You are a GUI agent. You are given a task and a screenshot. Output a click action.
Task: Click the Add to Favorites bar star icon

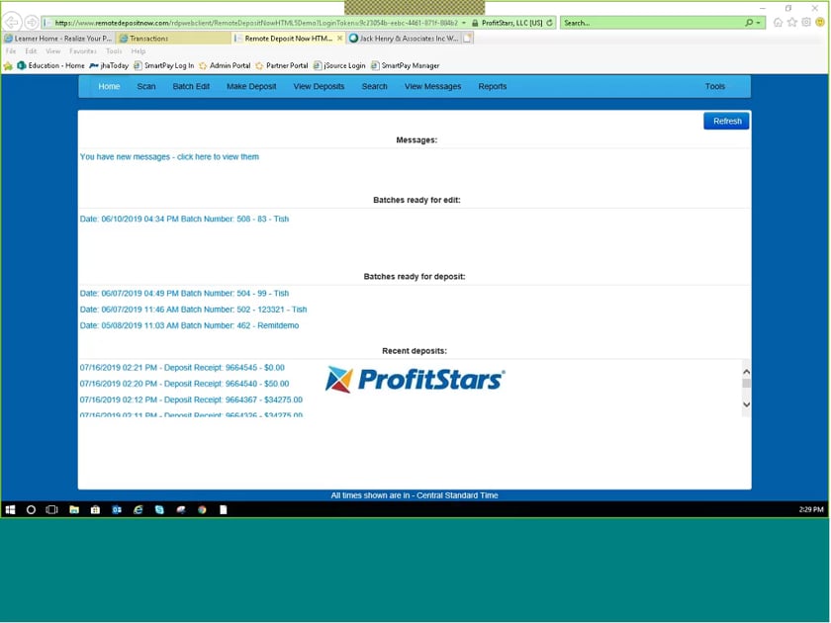click(8, 65)
